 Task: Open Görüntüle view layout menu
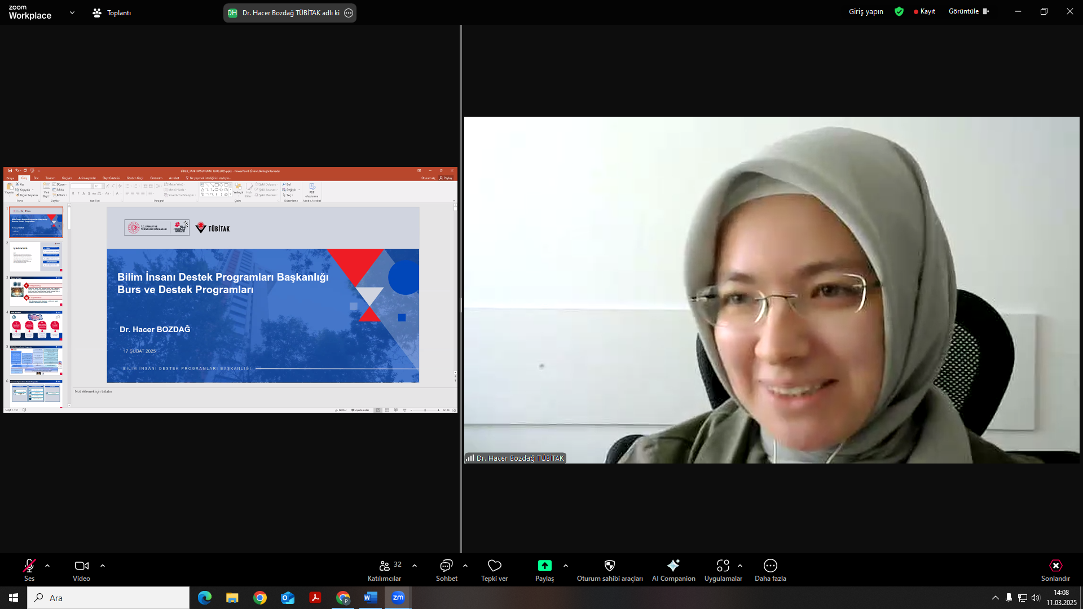pos(968,11)
